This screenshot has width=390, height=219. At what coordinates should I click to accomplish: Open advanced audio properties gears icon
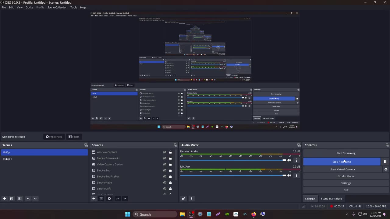click(x=183, y=199)
